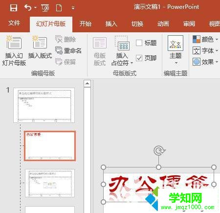Click the 效果 circle icon
Screen dimensions: 220x213
point(197,62)
